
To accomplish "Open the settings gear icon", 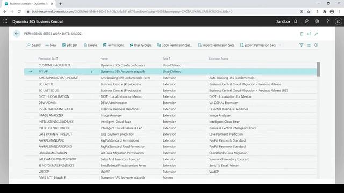I will tap(317, 21).
